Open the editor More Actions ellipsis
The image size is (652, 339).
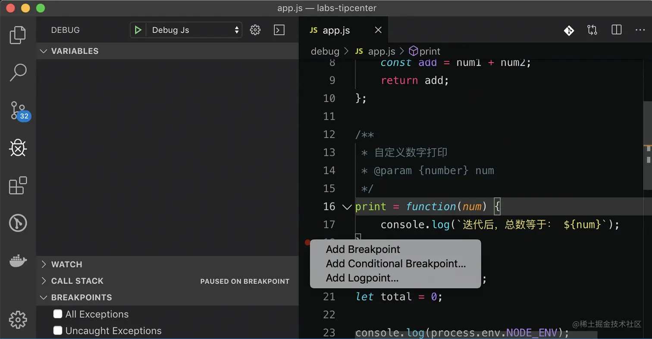640,30
